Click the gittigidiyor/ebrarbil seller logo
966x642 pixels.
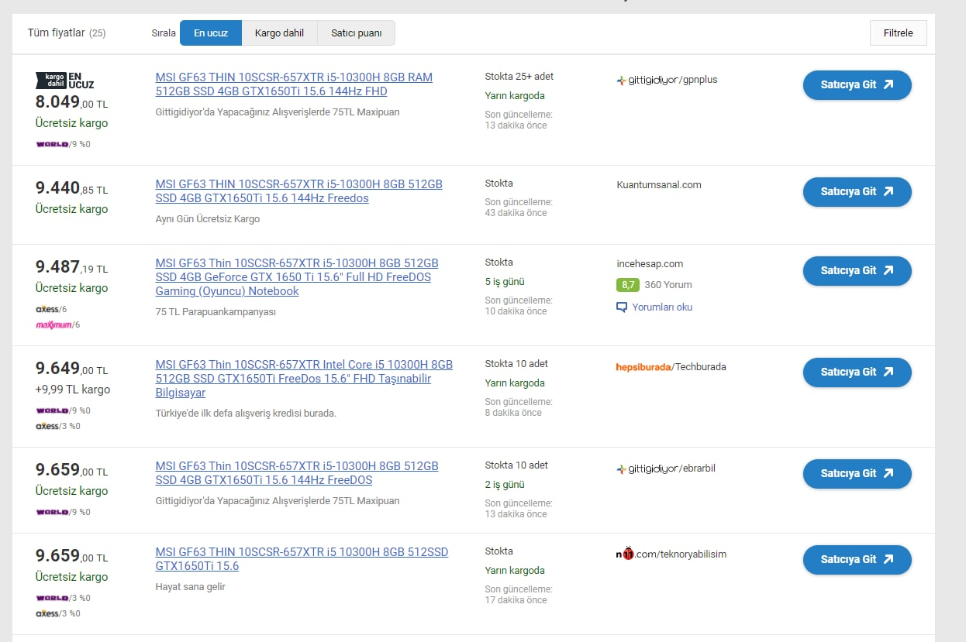pos(667,469)
